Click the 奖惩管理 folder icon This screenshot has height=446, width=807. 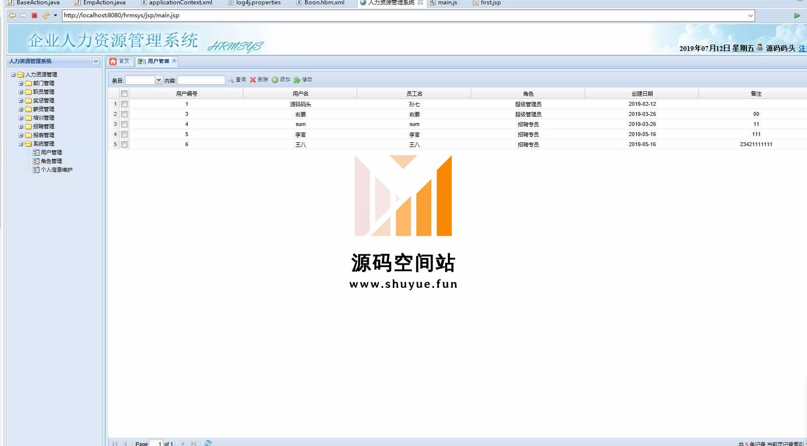tap(28, 100)
